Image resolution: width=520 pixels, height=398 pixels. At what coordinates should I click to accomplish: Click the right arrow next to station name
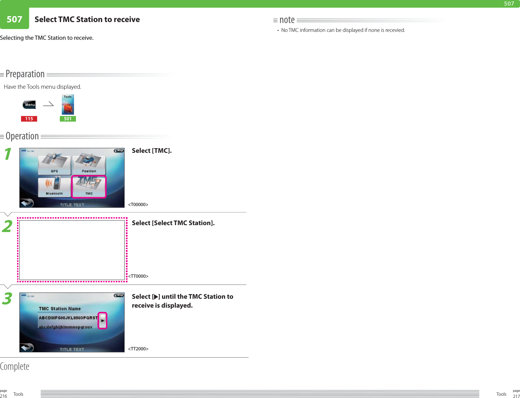(x=103, y=320)
